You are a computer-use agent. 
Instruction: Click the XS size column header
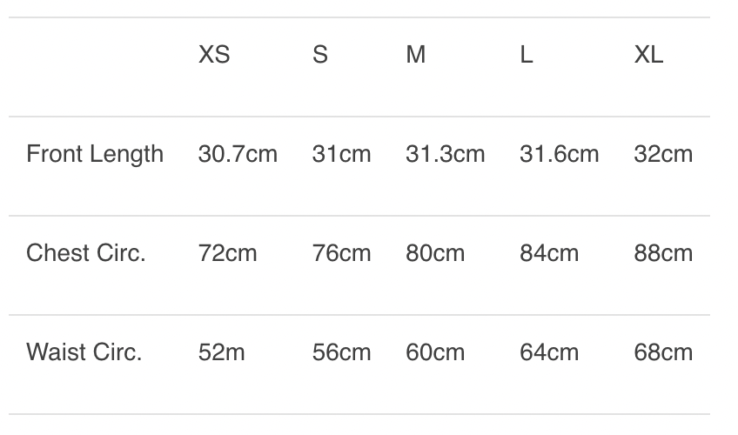pyautogui.click(x=214, y=55)
